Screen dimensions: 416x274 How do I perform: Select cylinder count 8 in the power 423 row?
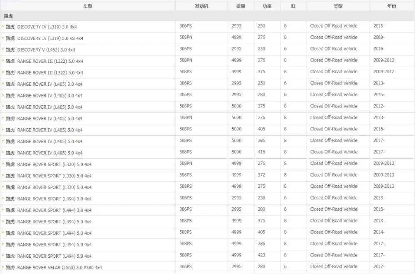click(285, 255)
